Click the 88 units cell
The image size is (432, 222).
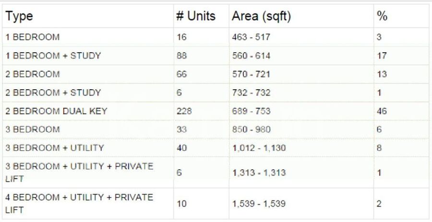click(181, 56)
